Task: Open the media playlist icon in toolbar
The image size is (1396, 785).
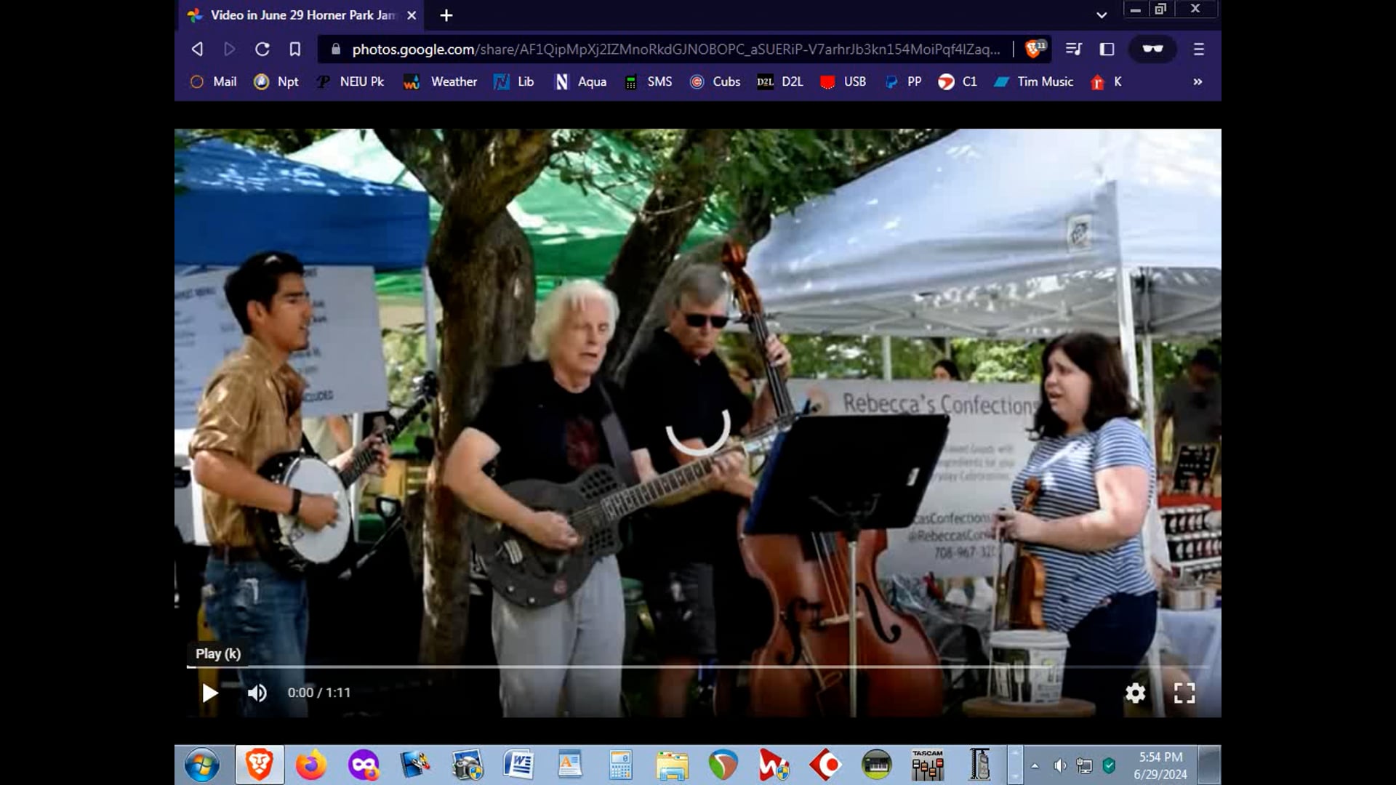Action: tap(1073, 49)
